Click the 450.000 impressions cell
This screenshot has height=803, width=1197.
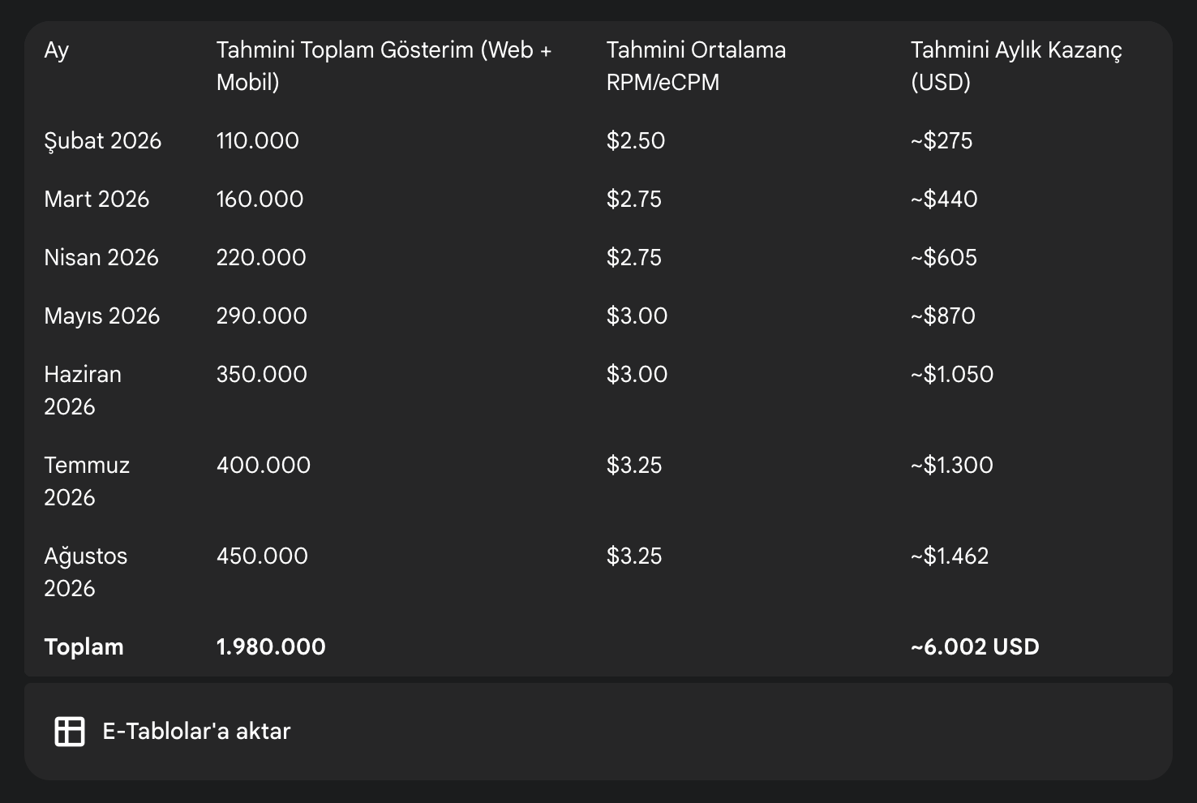262,556
